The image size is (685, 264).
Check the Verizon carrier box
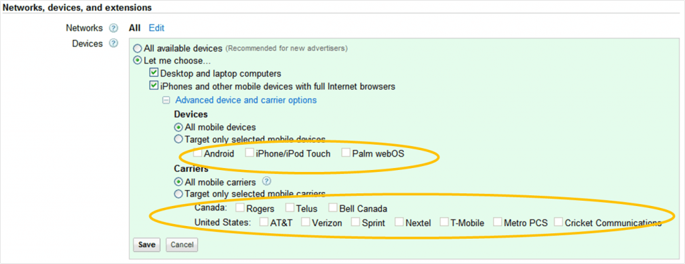(x=305, y=222)
